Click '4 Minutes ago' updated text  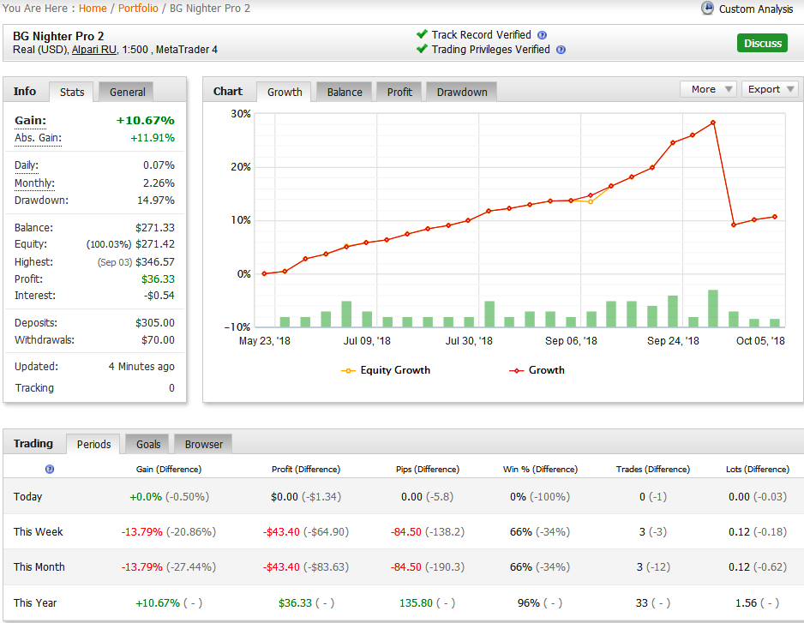[141, 367]
